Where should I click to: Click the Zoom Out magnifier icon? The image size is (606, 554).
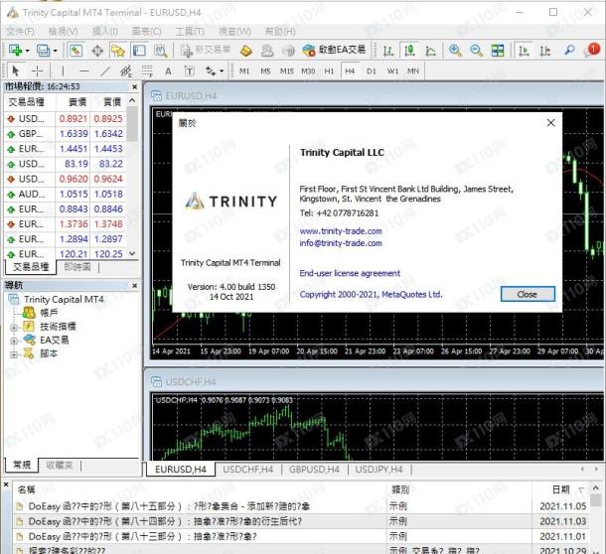click(x=476, y=51)
